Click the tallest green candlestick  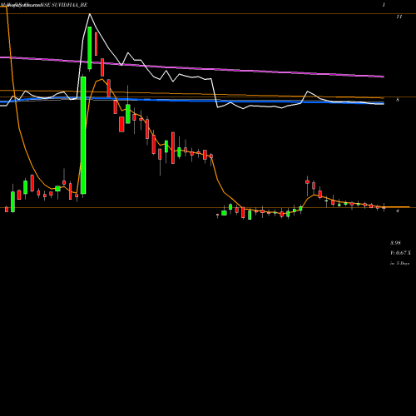point(83,136)
